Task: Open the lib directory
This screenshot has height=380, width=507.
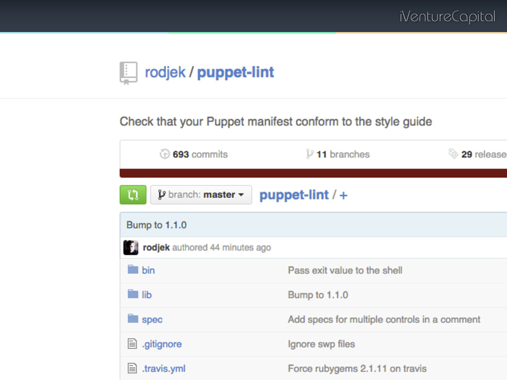Action: (x=147, y=295)
